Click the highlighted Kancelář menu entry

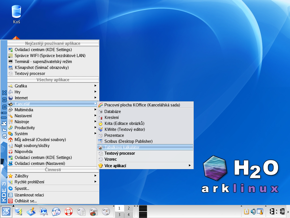click(53, 104)
